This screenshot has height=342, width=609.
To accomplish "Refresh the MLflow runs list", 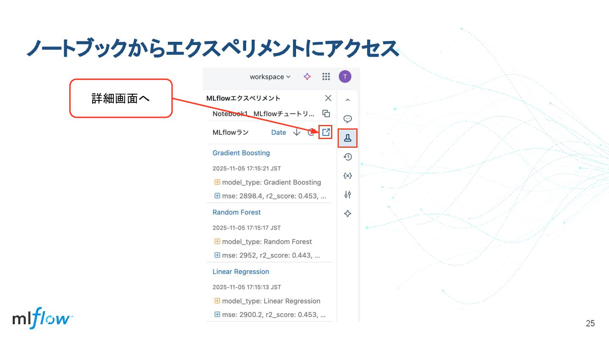I will [311, 133].
